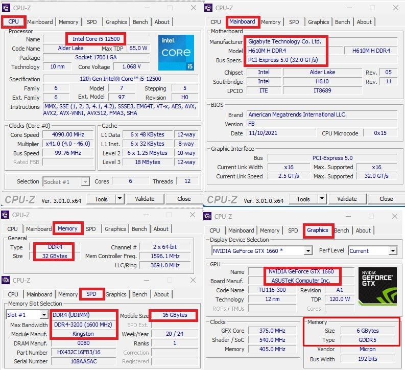
Task: Click the CPU-Z app icon in top-left window
Action: pos(6,8)
